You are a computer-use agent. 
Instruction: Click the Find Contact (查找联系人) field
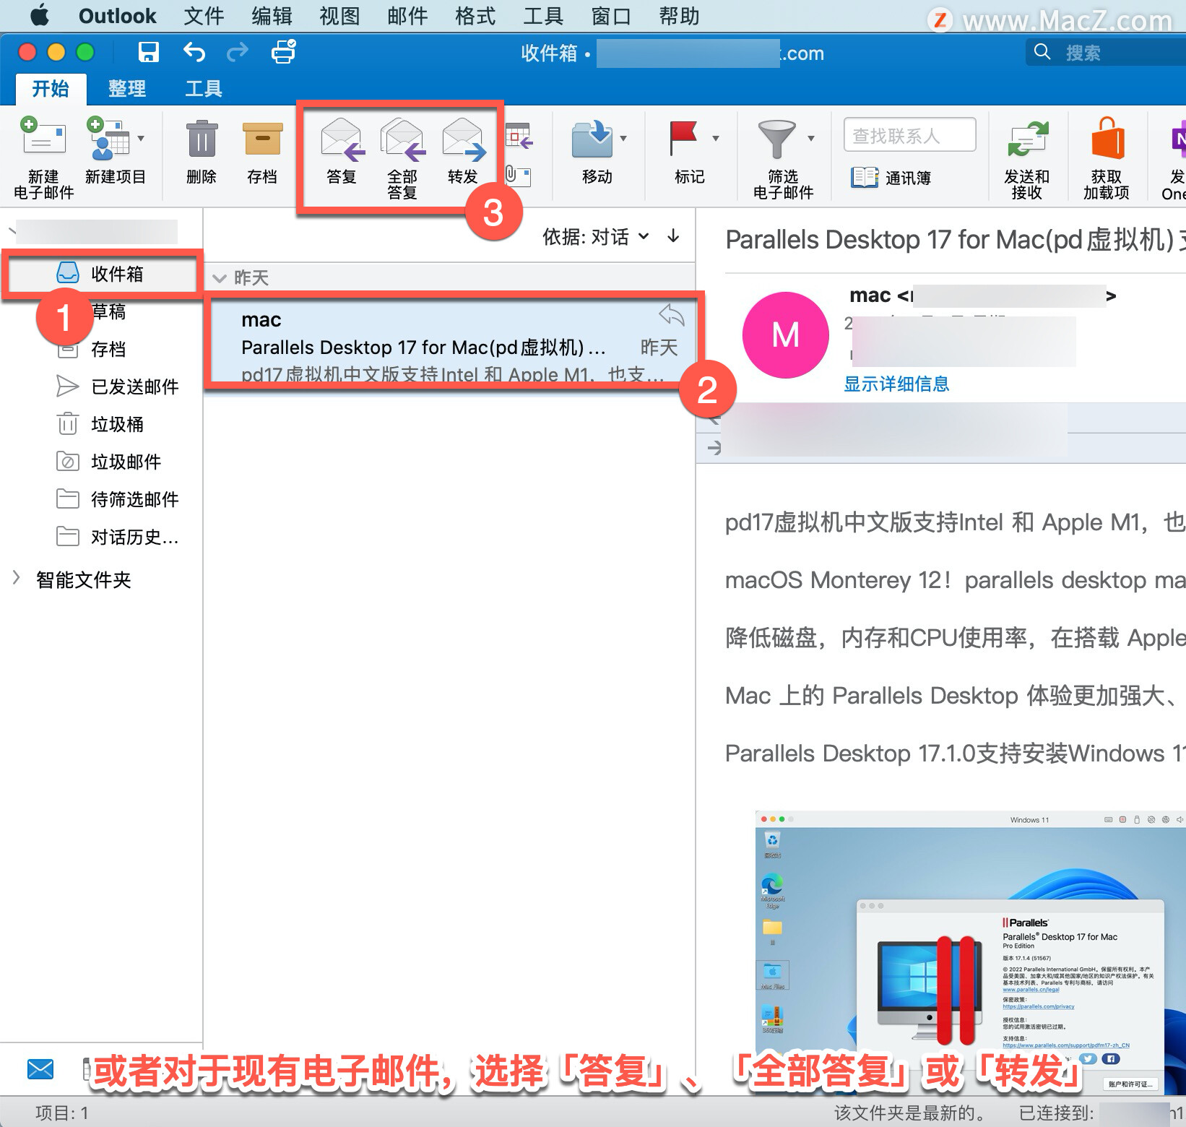910,135
